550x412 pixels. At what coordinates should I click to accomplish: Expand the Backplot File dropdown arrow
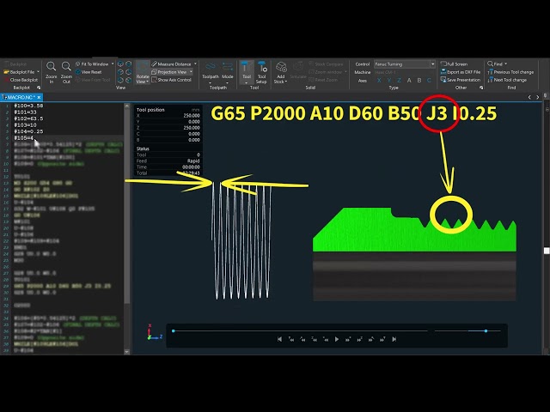pyautogui.click(x=38, y=72)
